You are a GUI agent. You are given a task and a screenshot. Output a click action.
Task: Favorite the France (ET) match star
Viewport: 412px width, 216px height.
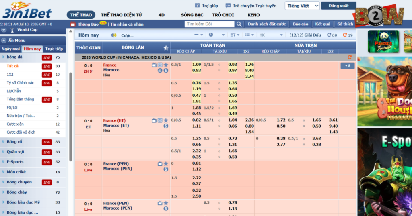pyautogui.click(x=166, y=120)
